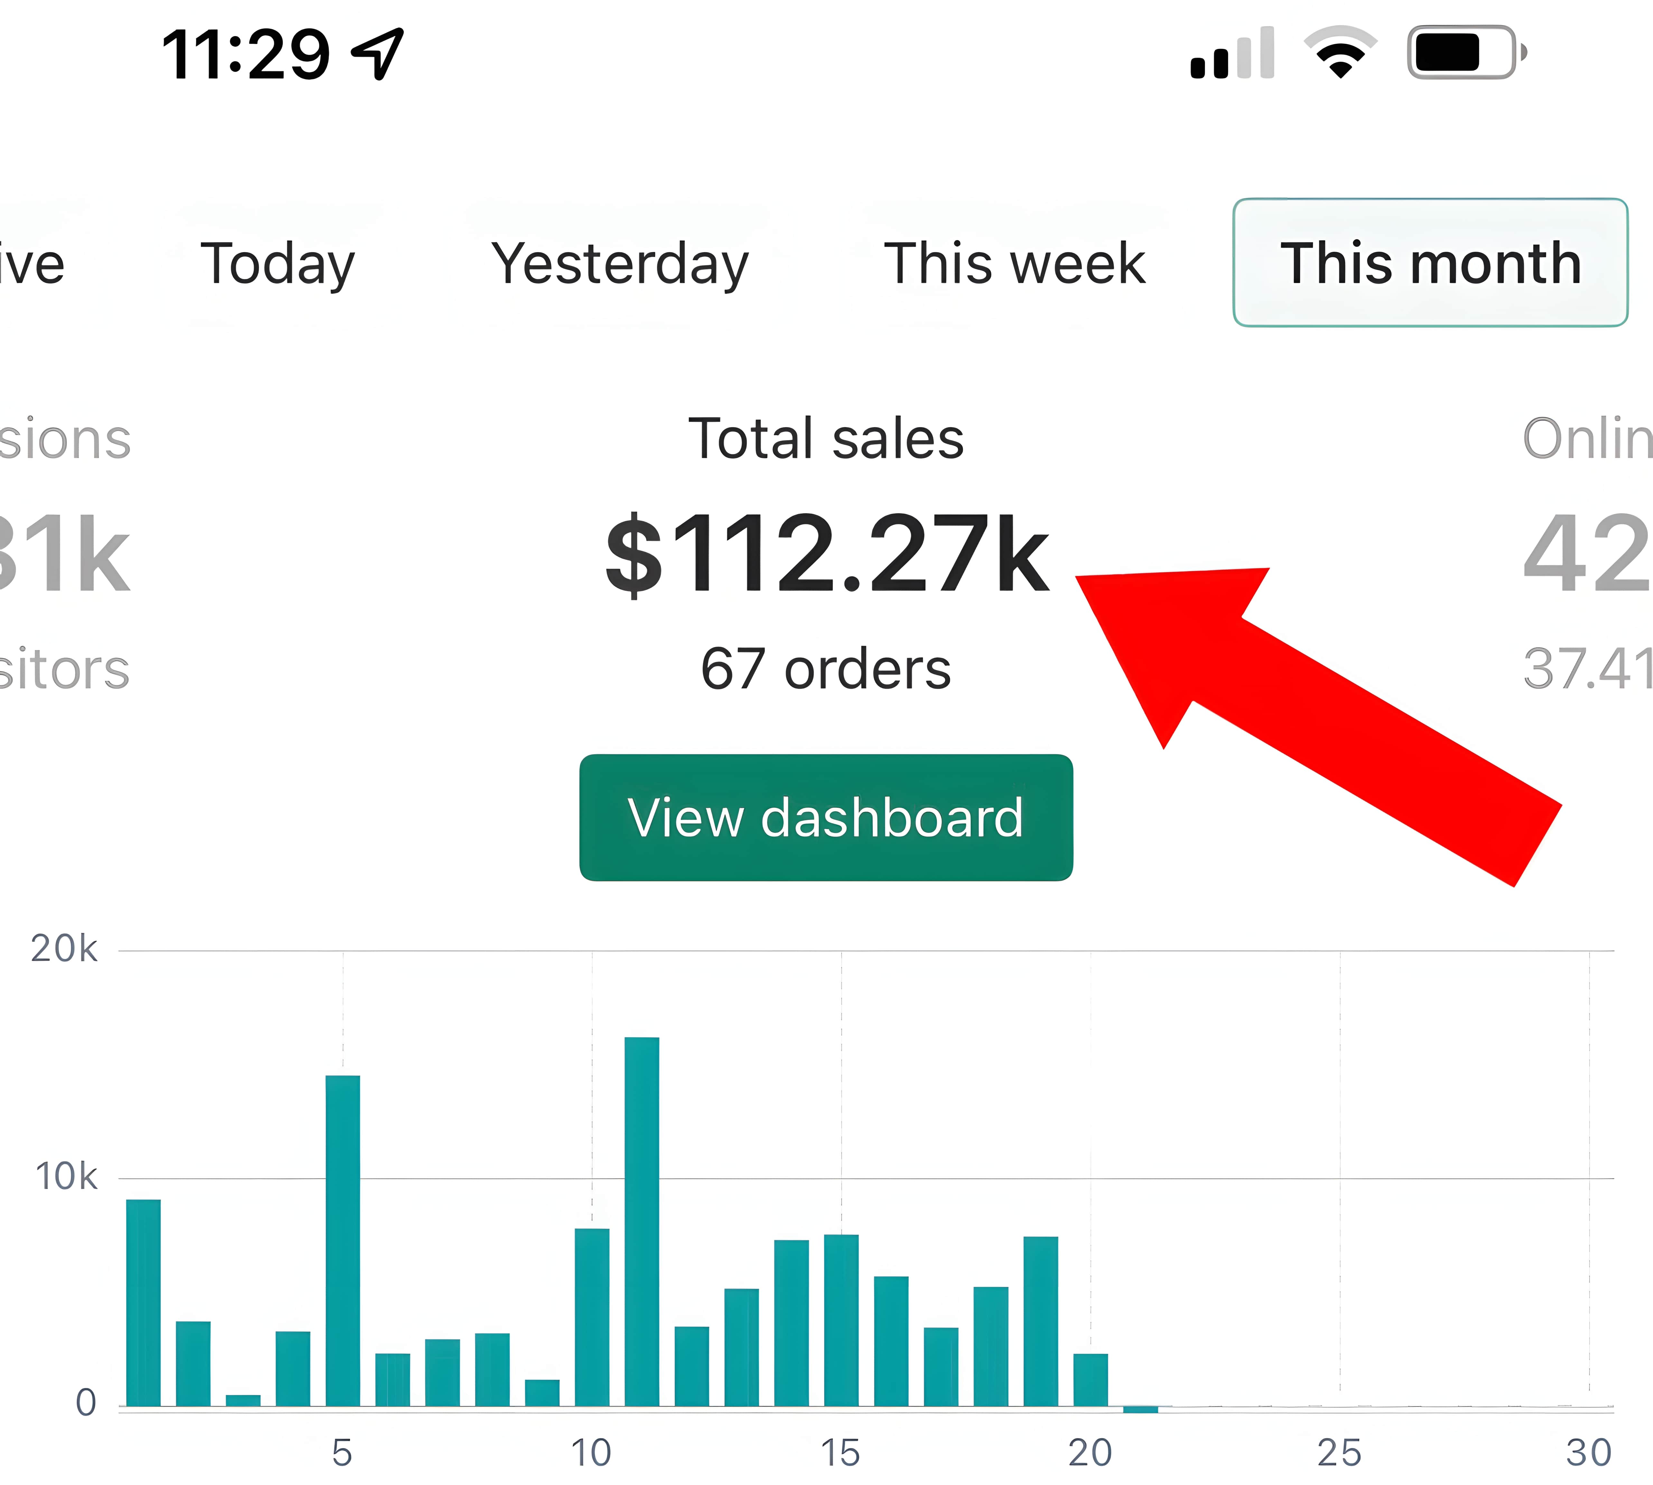
Task: Switch to the Yesterday tab
Action: coord(620,263)
